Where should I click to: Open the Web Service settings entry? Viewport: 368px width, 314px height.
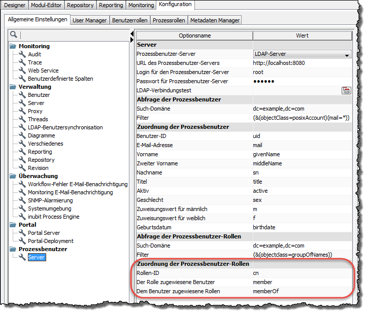[x=43, y=71]
